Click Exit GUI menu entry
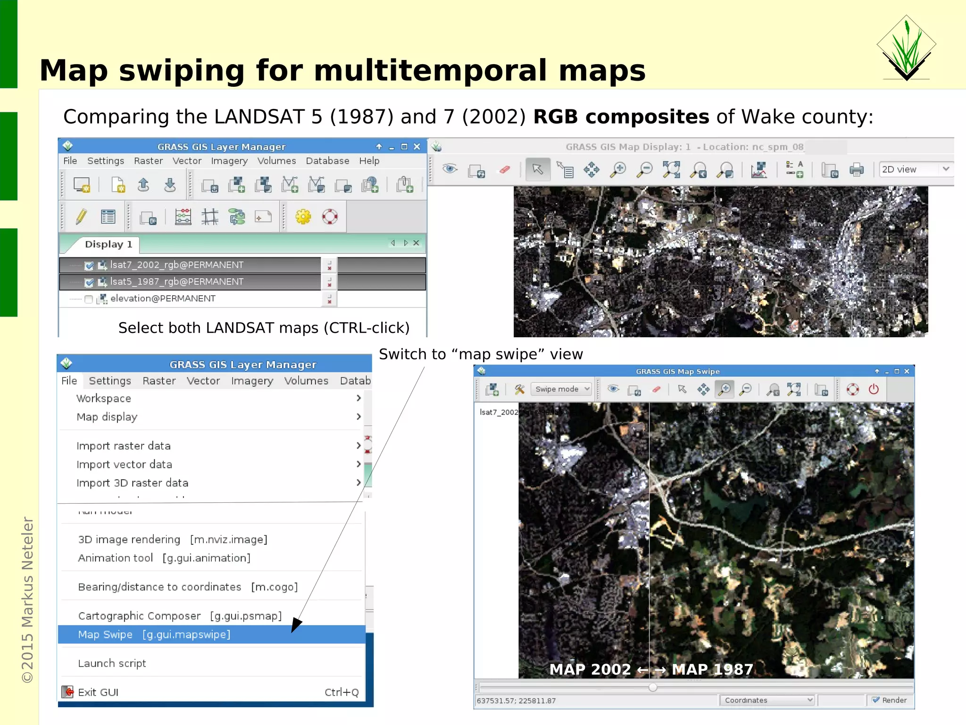966x725 pixels. pyautogui.click(x=211, y=692)
